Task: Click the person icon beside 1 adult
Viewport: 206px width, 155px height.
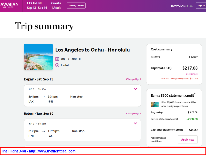Action: [57, 65]
